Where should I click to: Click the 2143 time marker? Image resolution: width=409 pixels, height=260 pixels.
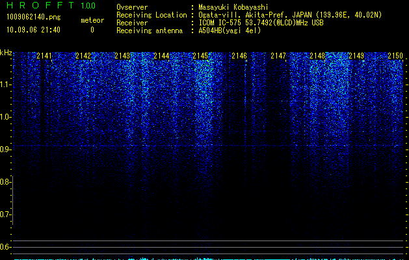122,56
